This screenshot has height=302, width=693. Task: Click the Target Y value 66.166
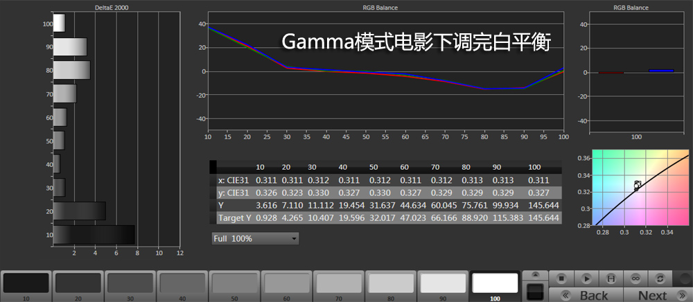click(444, 217)
